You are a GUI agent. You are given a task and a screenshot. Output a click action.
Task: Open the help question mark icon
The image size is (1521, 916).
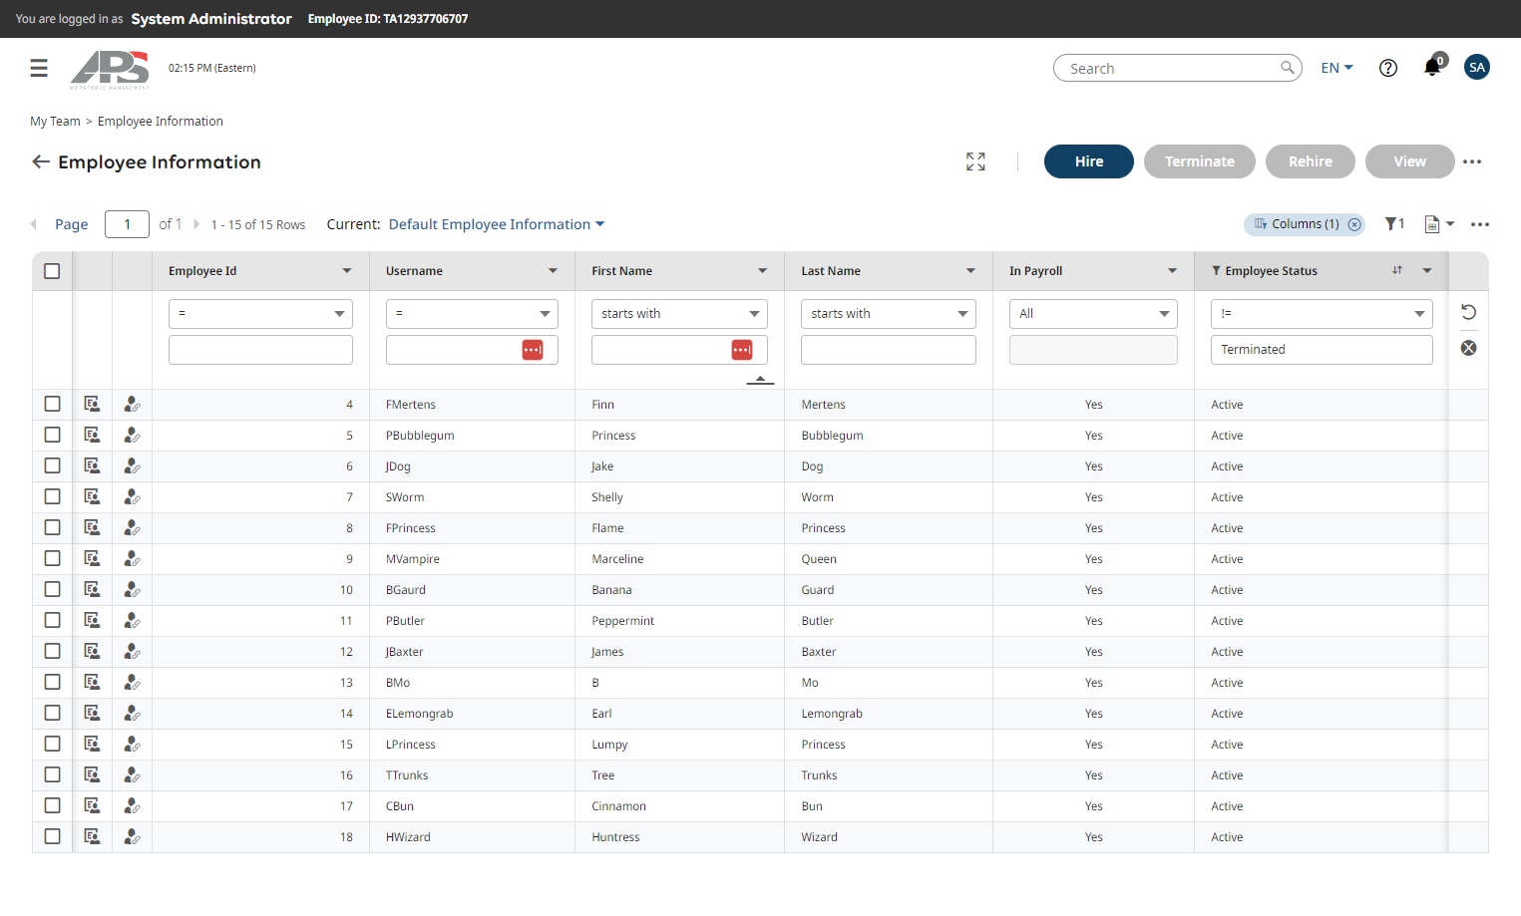click(x=1387, y=68)
